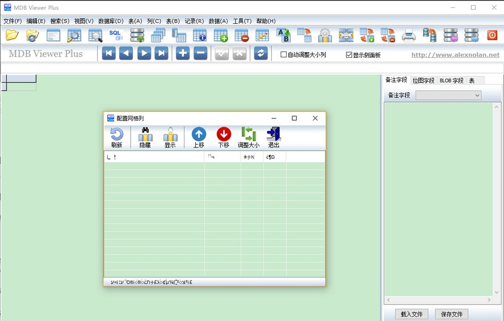
Task: Open the www.alexnolan.net link
Action: coord(455,55)
